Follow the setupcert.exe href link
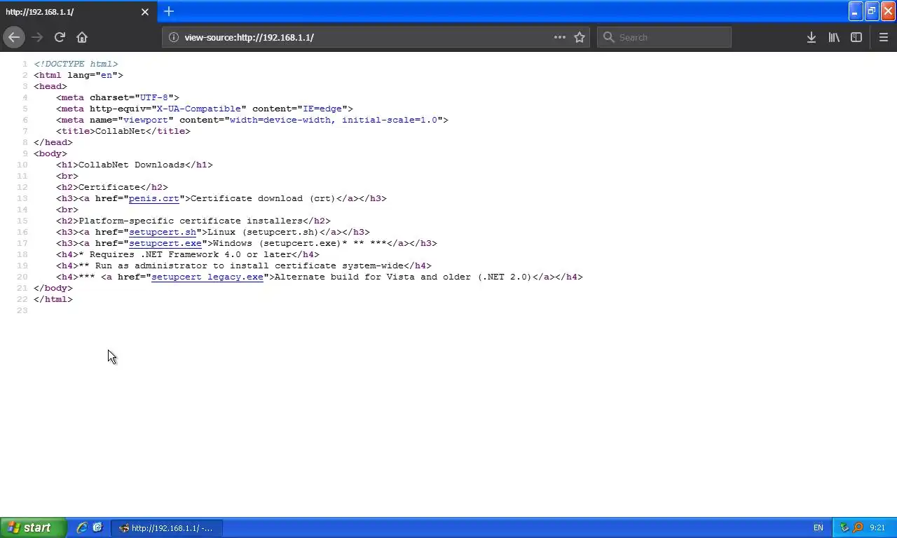This screenshot has height=538, width=897. [x=165, y=243]
